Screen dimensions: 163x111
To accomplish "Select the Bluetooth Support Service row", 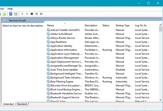I will click(65, 97).
